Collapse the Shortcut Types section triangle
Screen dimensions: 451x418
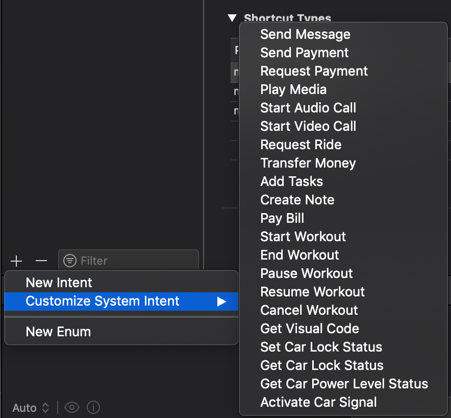pyautogui.click(x=232, y=18)
